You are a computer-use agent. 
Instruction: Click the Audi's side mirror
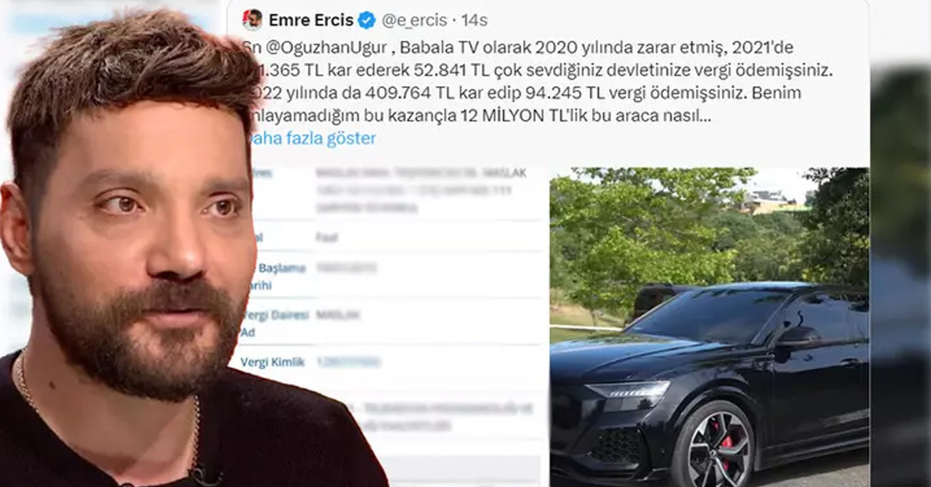pyautogui.click(x=798, y=336)
